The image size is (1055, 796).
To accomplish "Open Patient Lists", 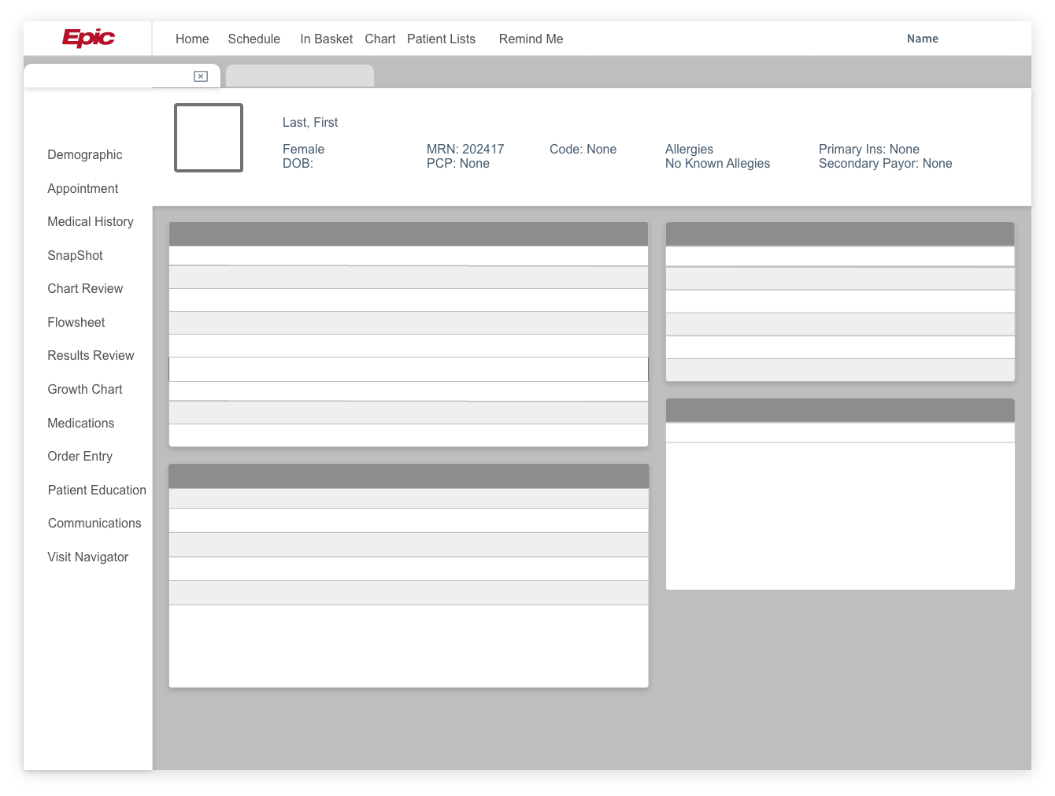I will coord(440,39).
